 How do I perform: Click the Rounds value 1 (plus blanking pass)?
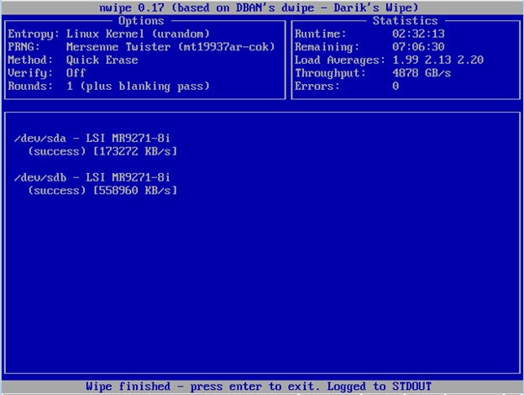coord(138,87)
